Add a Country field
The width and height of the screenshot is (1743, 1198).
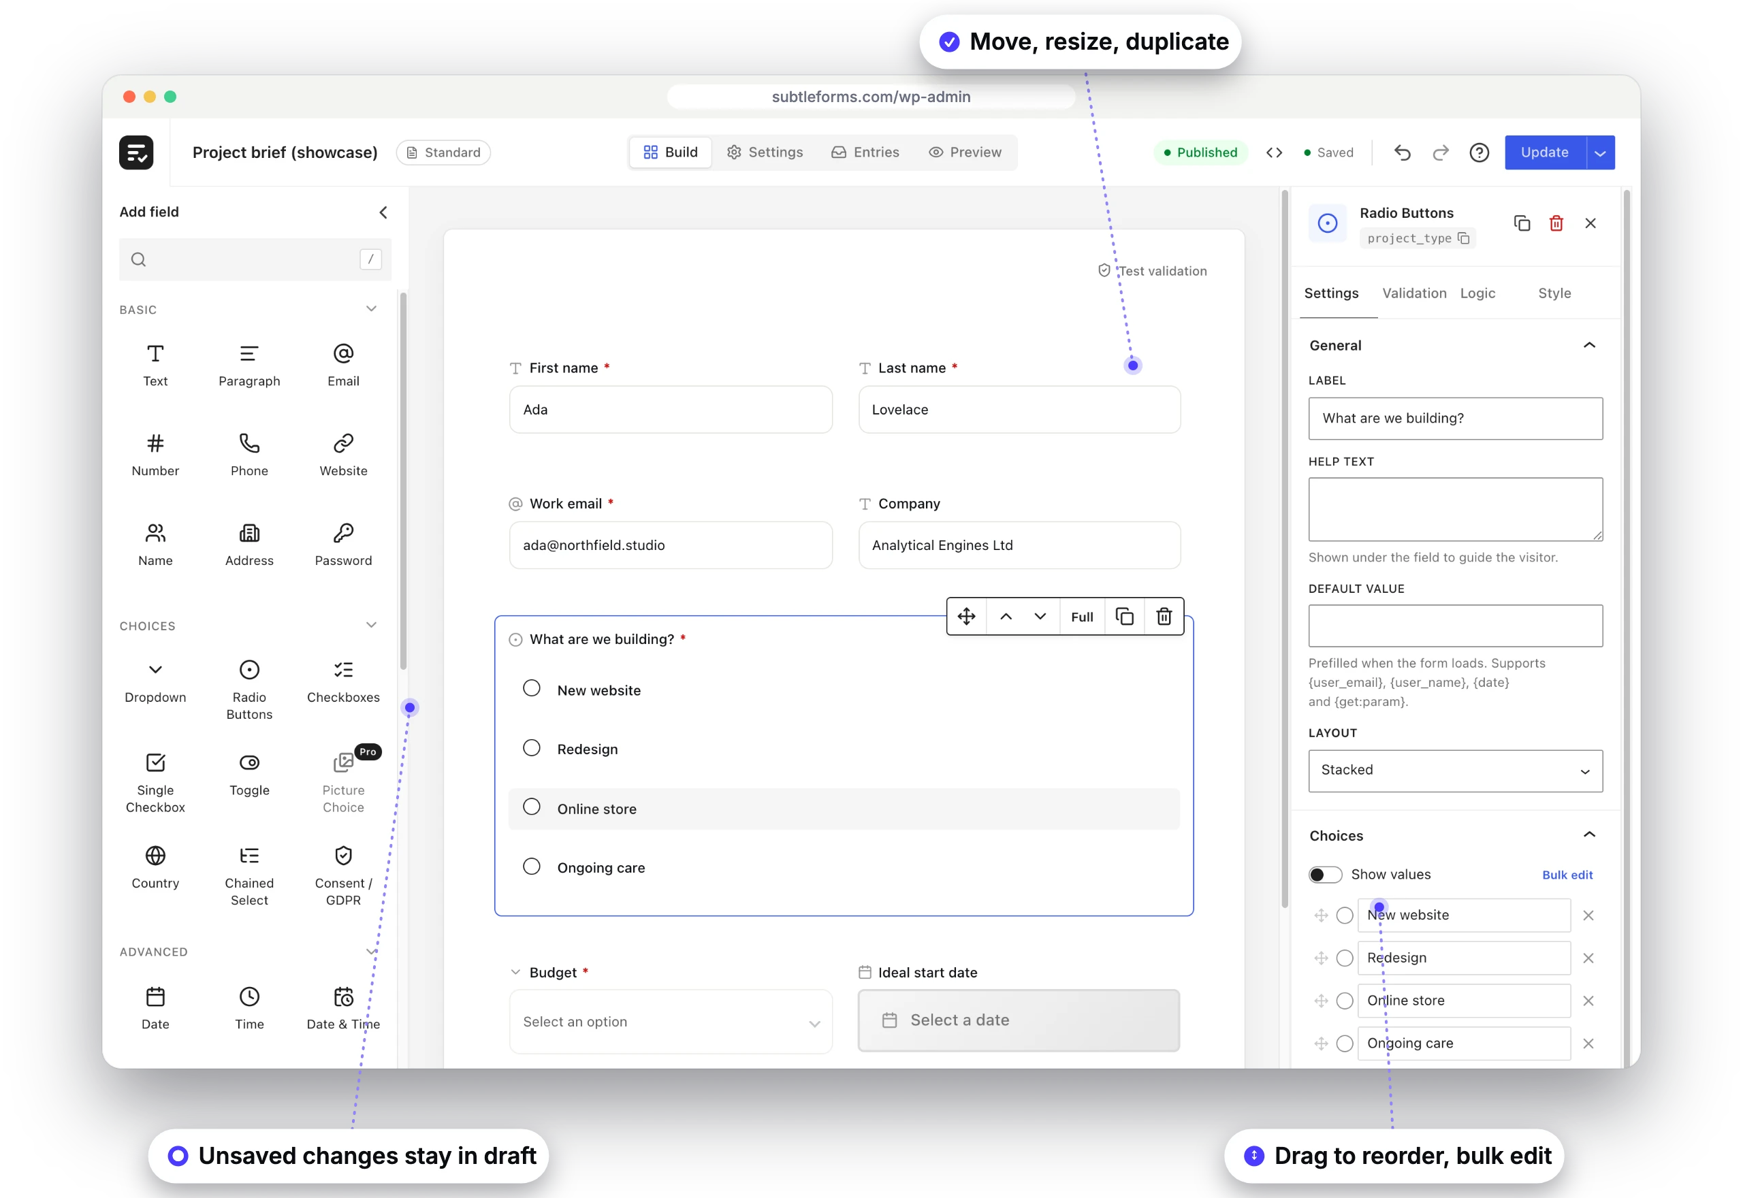point(155,868)
